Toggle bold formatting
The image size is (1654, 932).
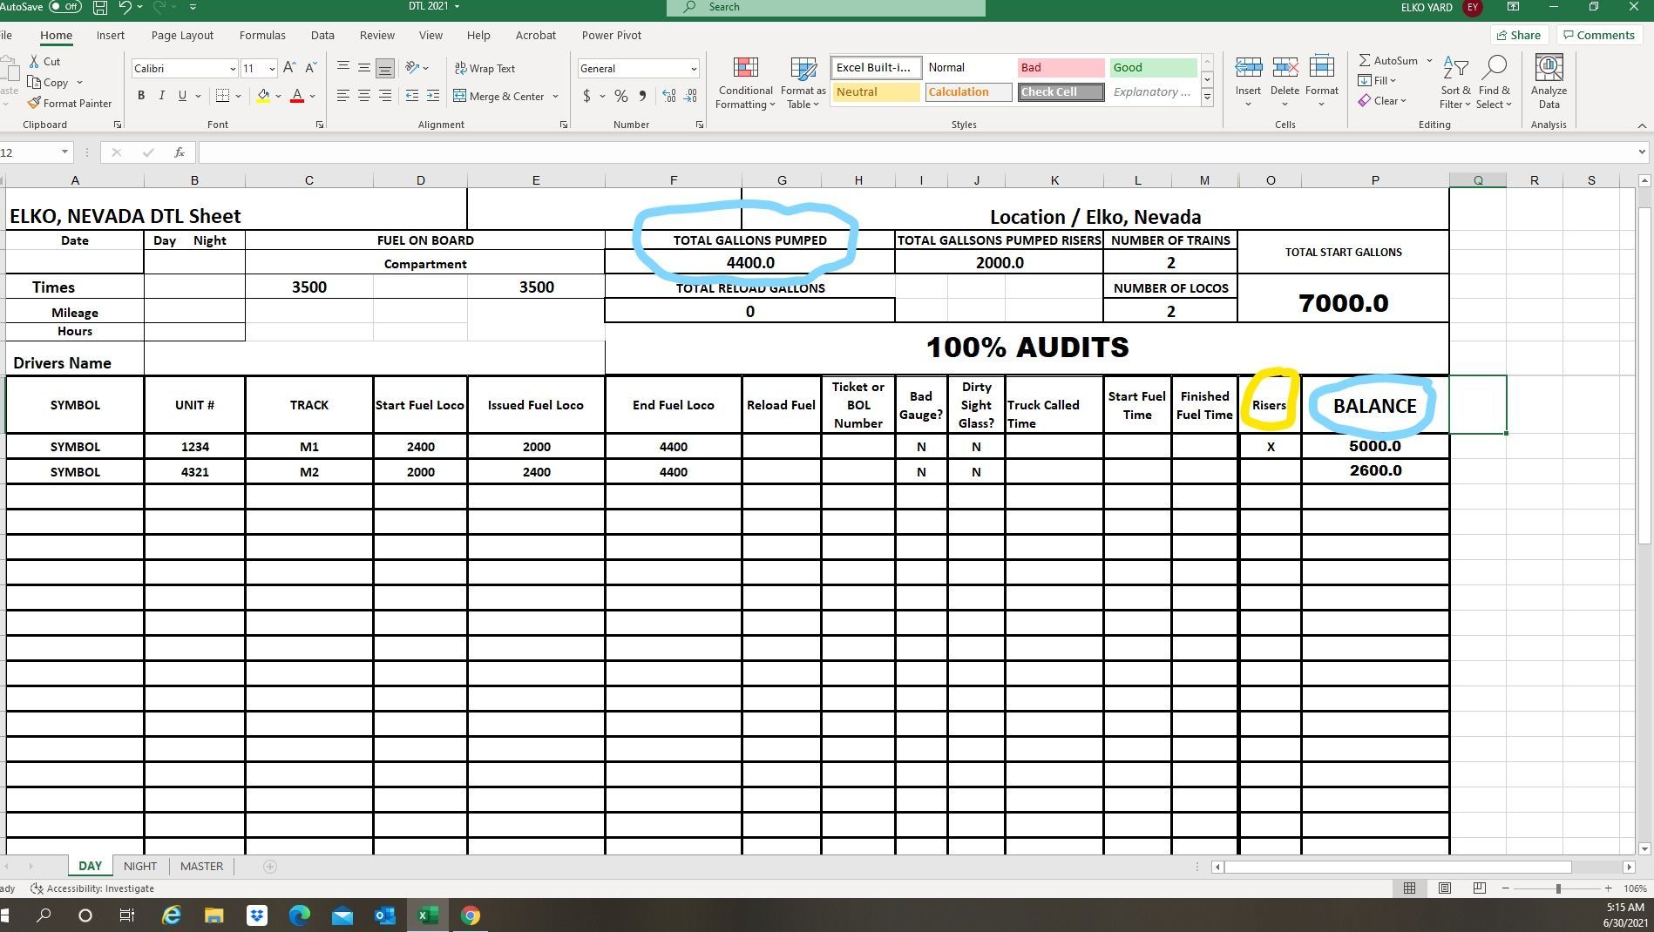click(x=141, y=96)
